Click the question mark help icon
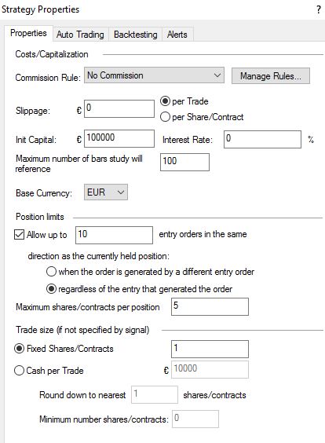The image size is (325, 443). point(319,9)
